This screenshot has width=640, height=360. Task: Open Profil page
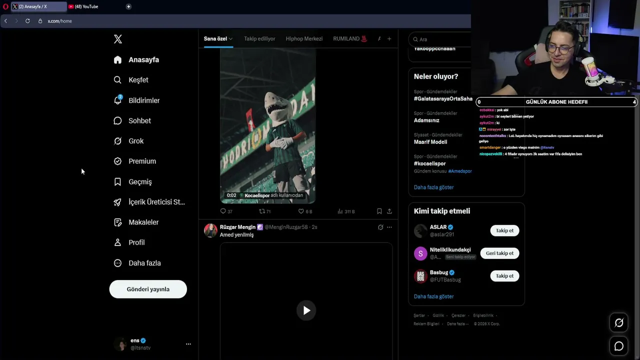(x=129, y=242)
